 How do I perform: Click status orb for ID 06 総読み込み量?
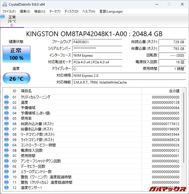tap(6, 124)
